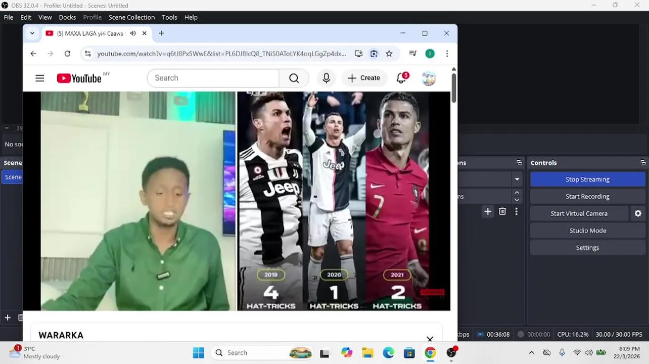This screenshot has height=364, width=649.
Task: Click the YouTube search input field
Action: click(213, 78)
